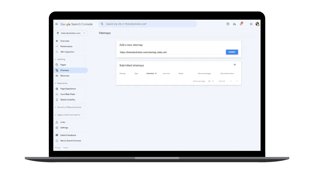
Task: Select Page Experience in the sidebar
Action: tap(68, 89)
